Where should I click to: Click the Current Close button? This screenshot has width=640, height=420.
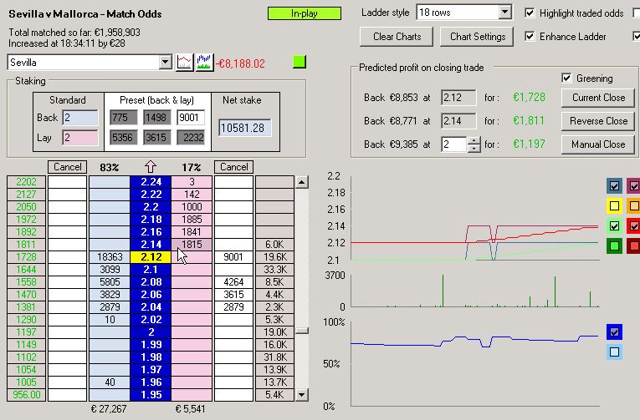click(598, 98)
